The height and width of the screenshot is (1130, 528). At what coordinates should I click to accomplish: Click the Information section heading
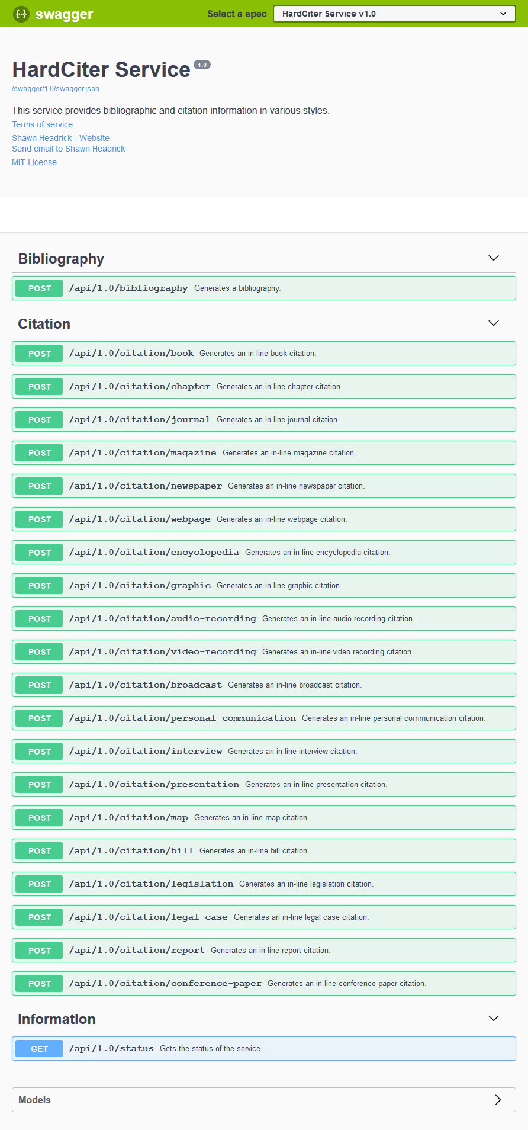click(x=57, y=1019)
